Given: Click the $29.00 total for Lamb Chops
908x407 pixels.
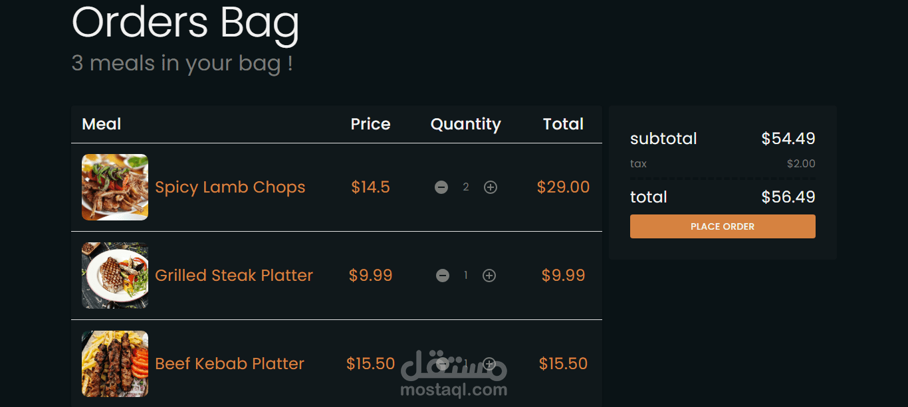Looking at the screenshot, I should click(x=564, y=187).
